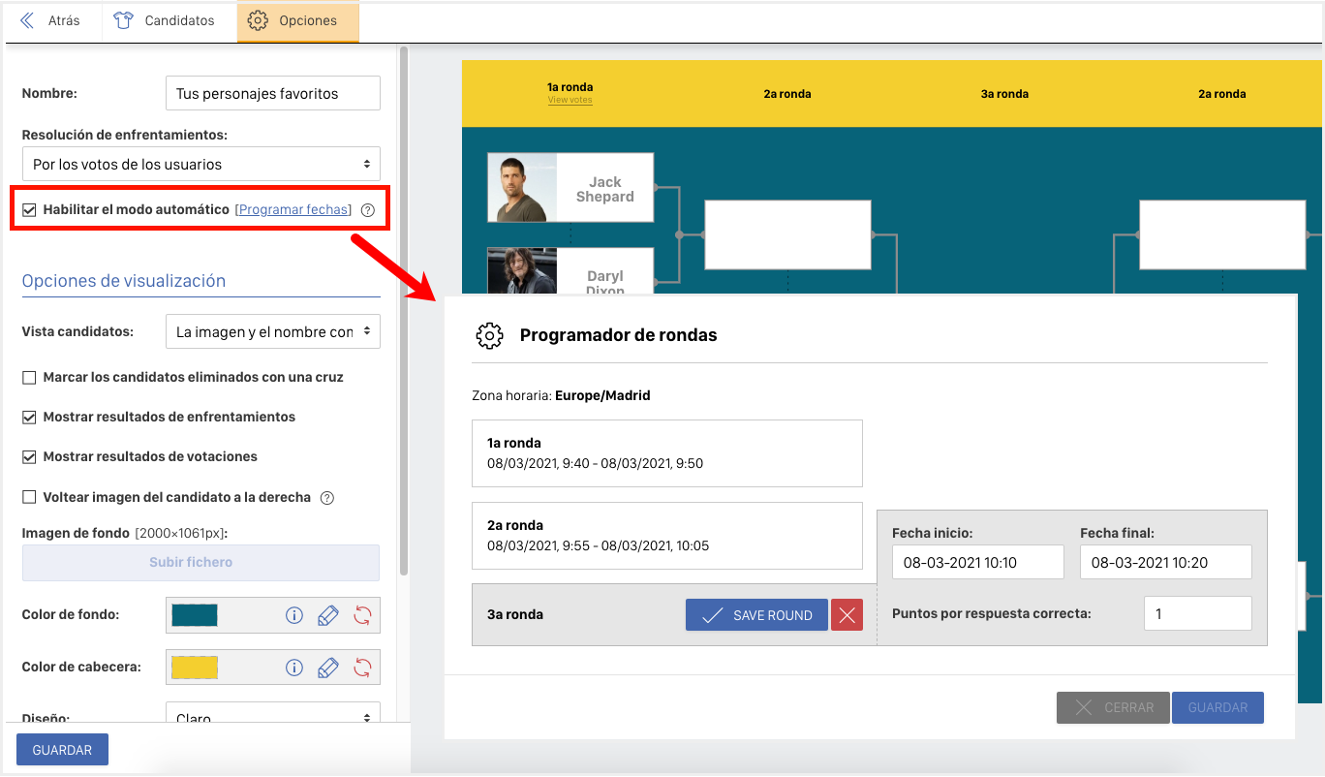
Task: Click the Fecha inicio date field
Action: (x=977, y=562)
